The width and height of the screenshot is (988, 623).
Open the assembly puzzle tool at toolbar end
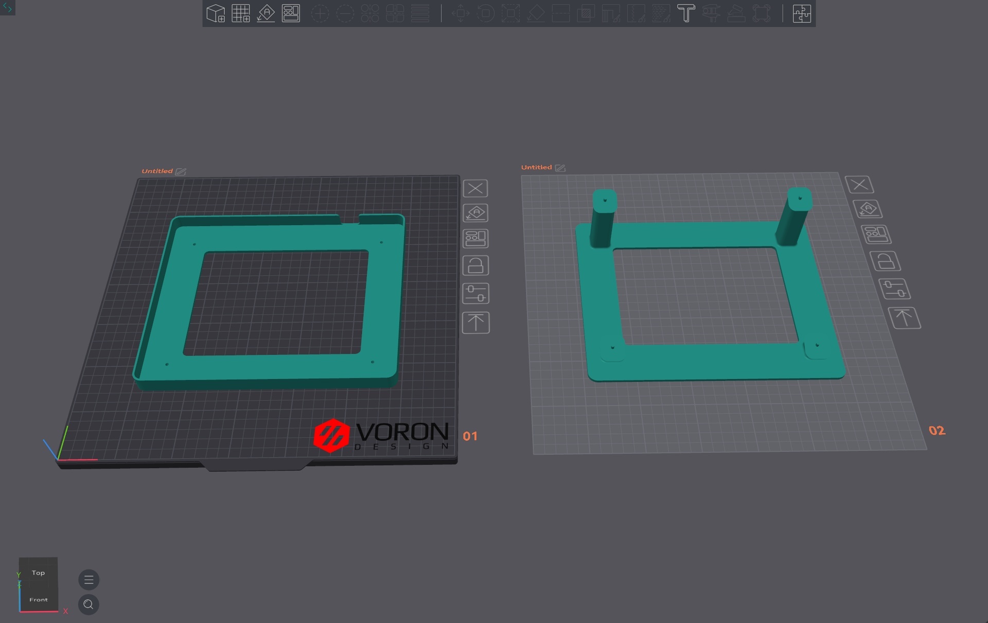click(801, 13)
